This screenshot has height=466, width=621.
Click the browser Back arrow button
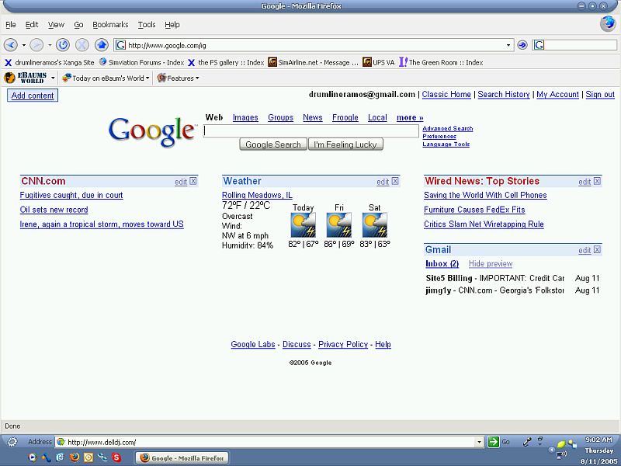(11, 45)
